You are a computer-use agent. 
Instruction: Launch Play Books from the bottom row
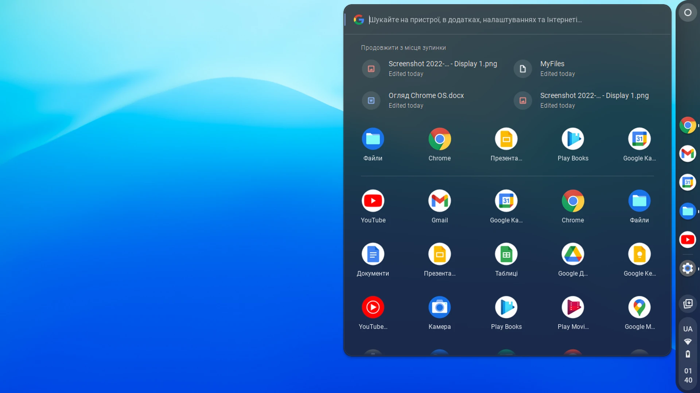point(506,307)
